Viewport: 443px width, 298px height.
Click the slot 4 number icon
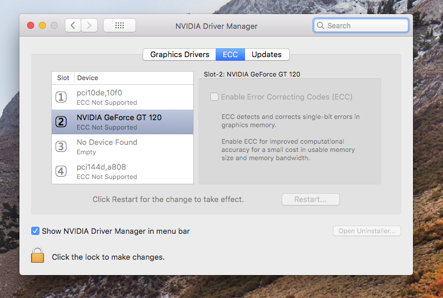pos(61,171)
